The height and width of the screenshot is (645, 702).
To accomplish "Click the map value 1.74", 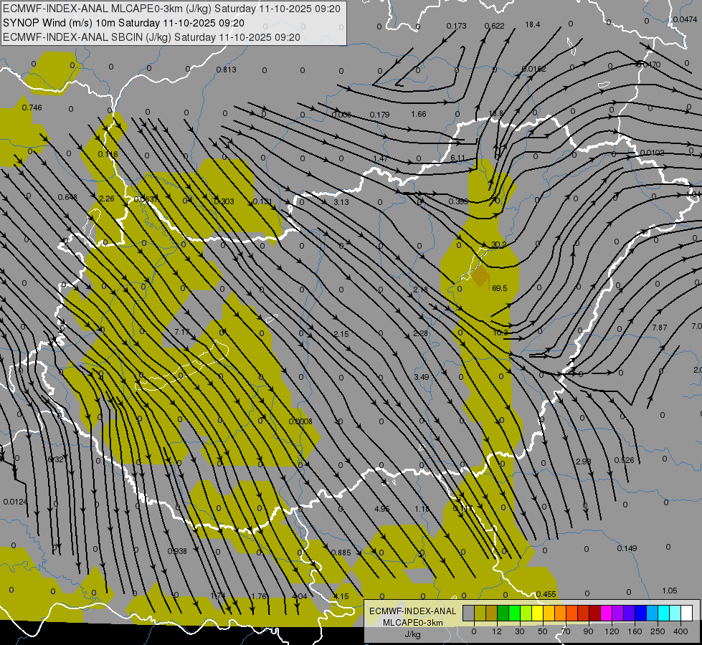I will pos(217,596).
